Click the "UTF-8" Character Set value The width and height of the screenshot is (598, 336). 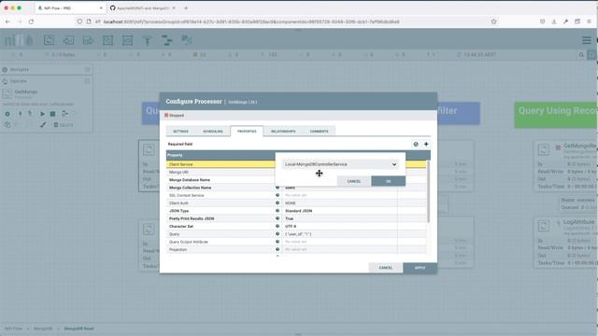pos(291,226)
